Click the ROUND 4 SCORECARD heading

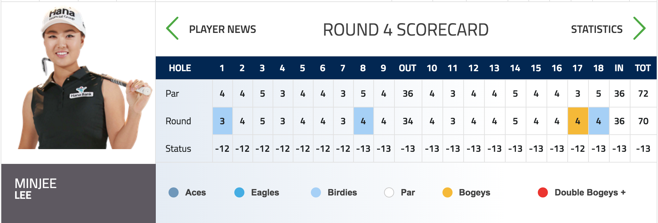[x=406, y=30]
